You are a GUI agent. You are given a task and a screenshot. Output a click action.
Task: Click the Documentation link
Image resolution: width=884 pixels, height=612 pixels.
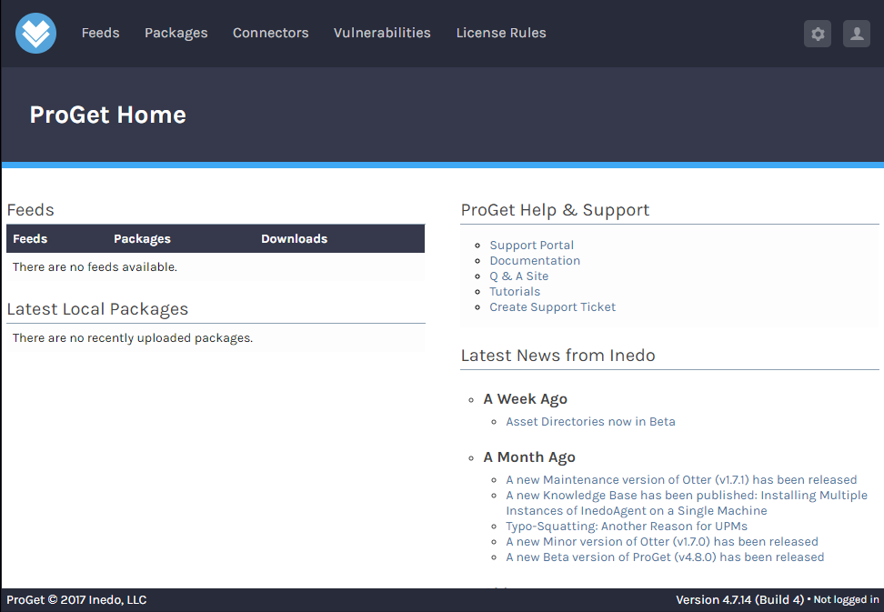(x=535, y=261)
